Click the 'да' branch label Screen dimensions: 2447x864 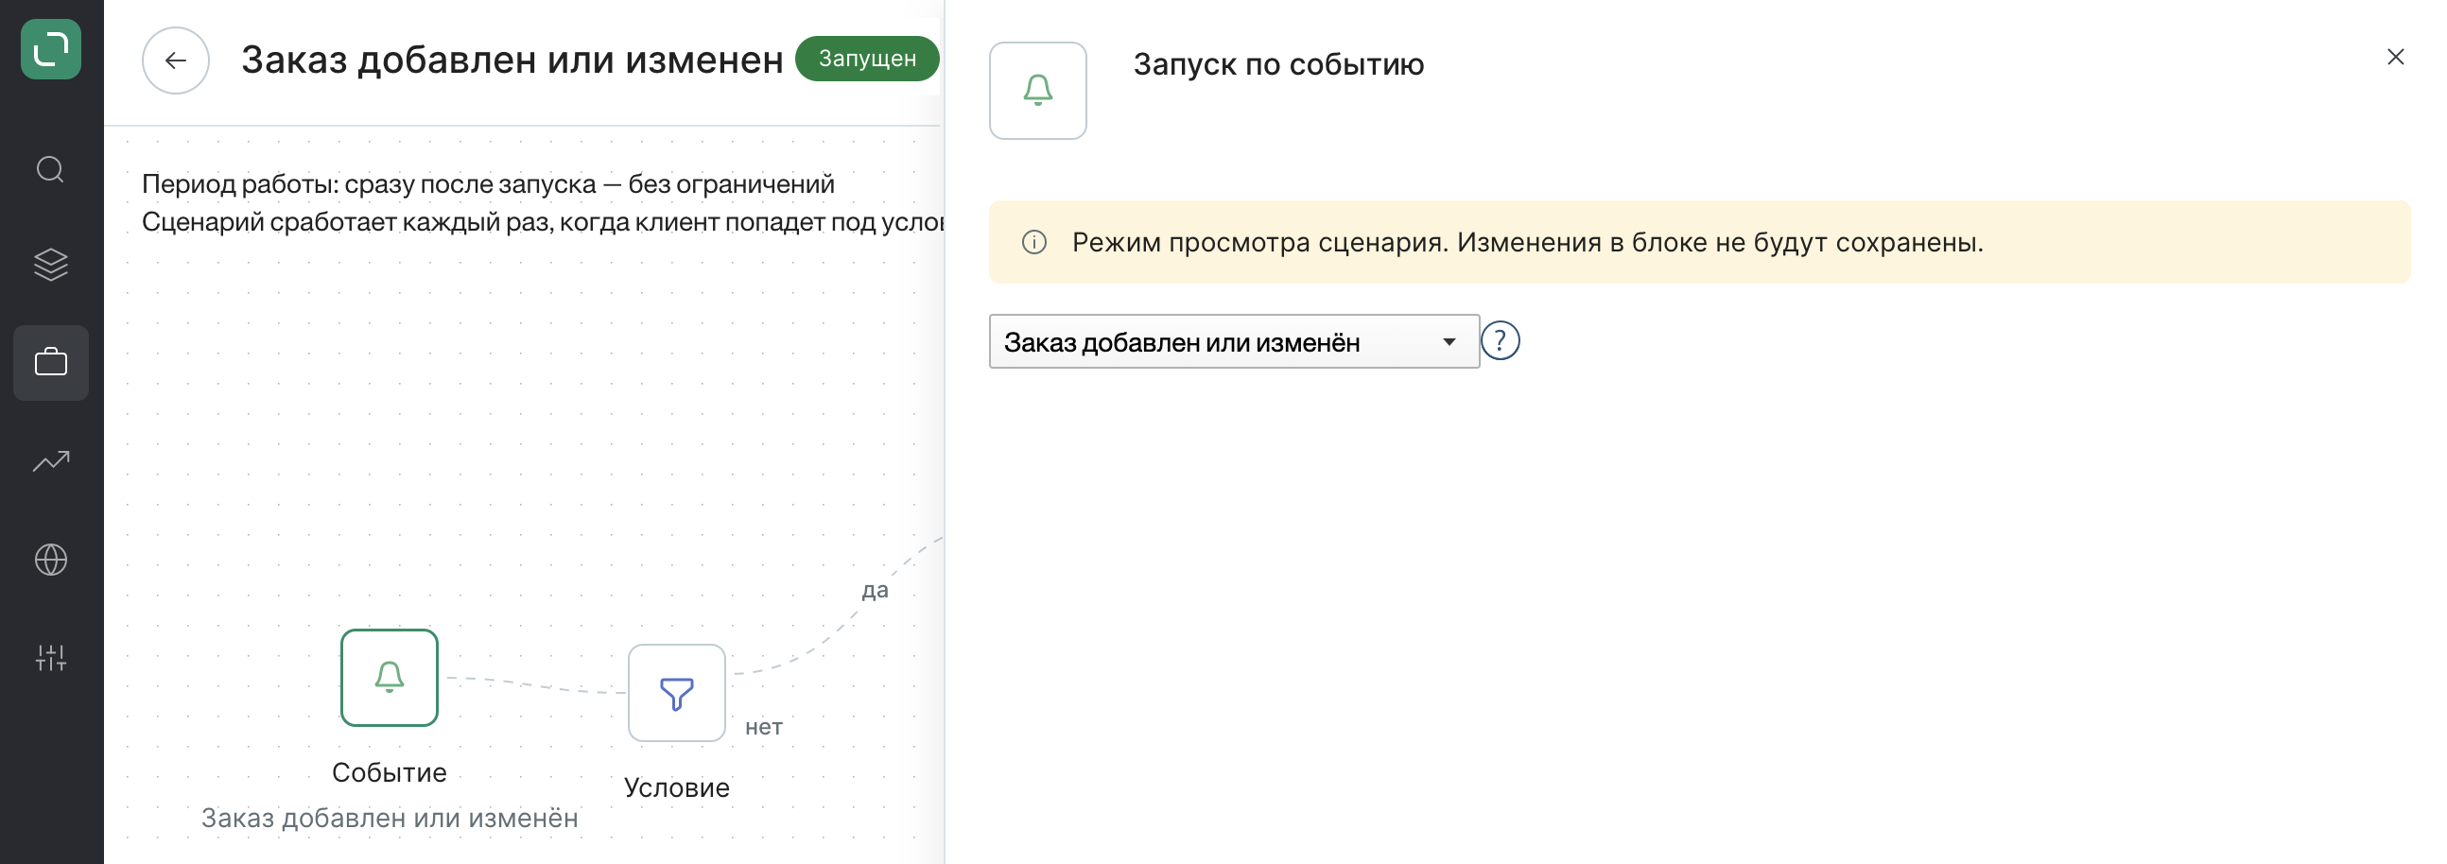875,591
